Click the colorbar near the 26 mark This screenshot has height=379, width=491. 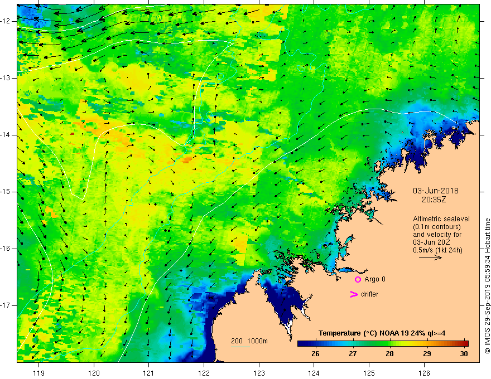(x=316, y=343)
